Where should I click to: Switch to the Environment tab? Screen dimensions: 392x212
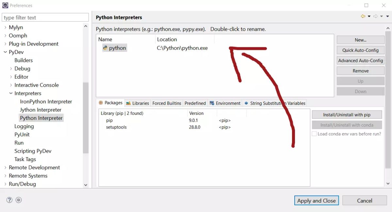[x=225, y=103]
